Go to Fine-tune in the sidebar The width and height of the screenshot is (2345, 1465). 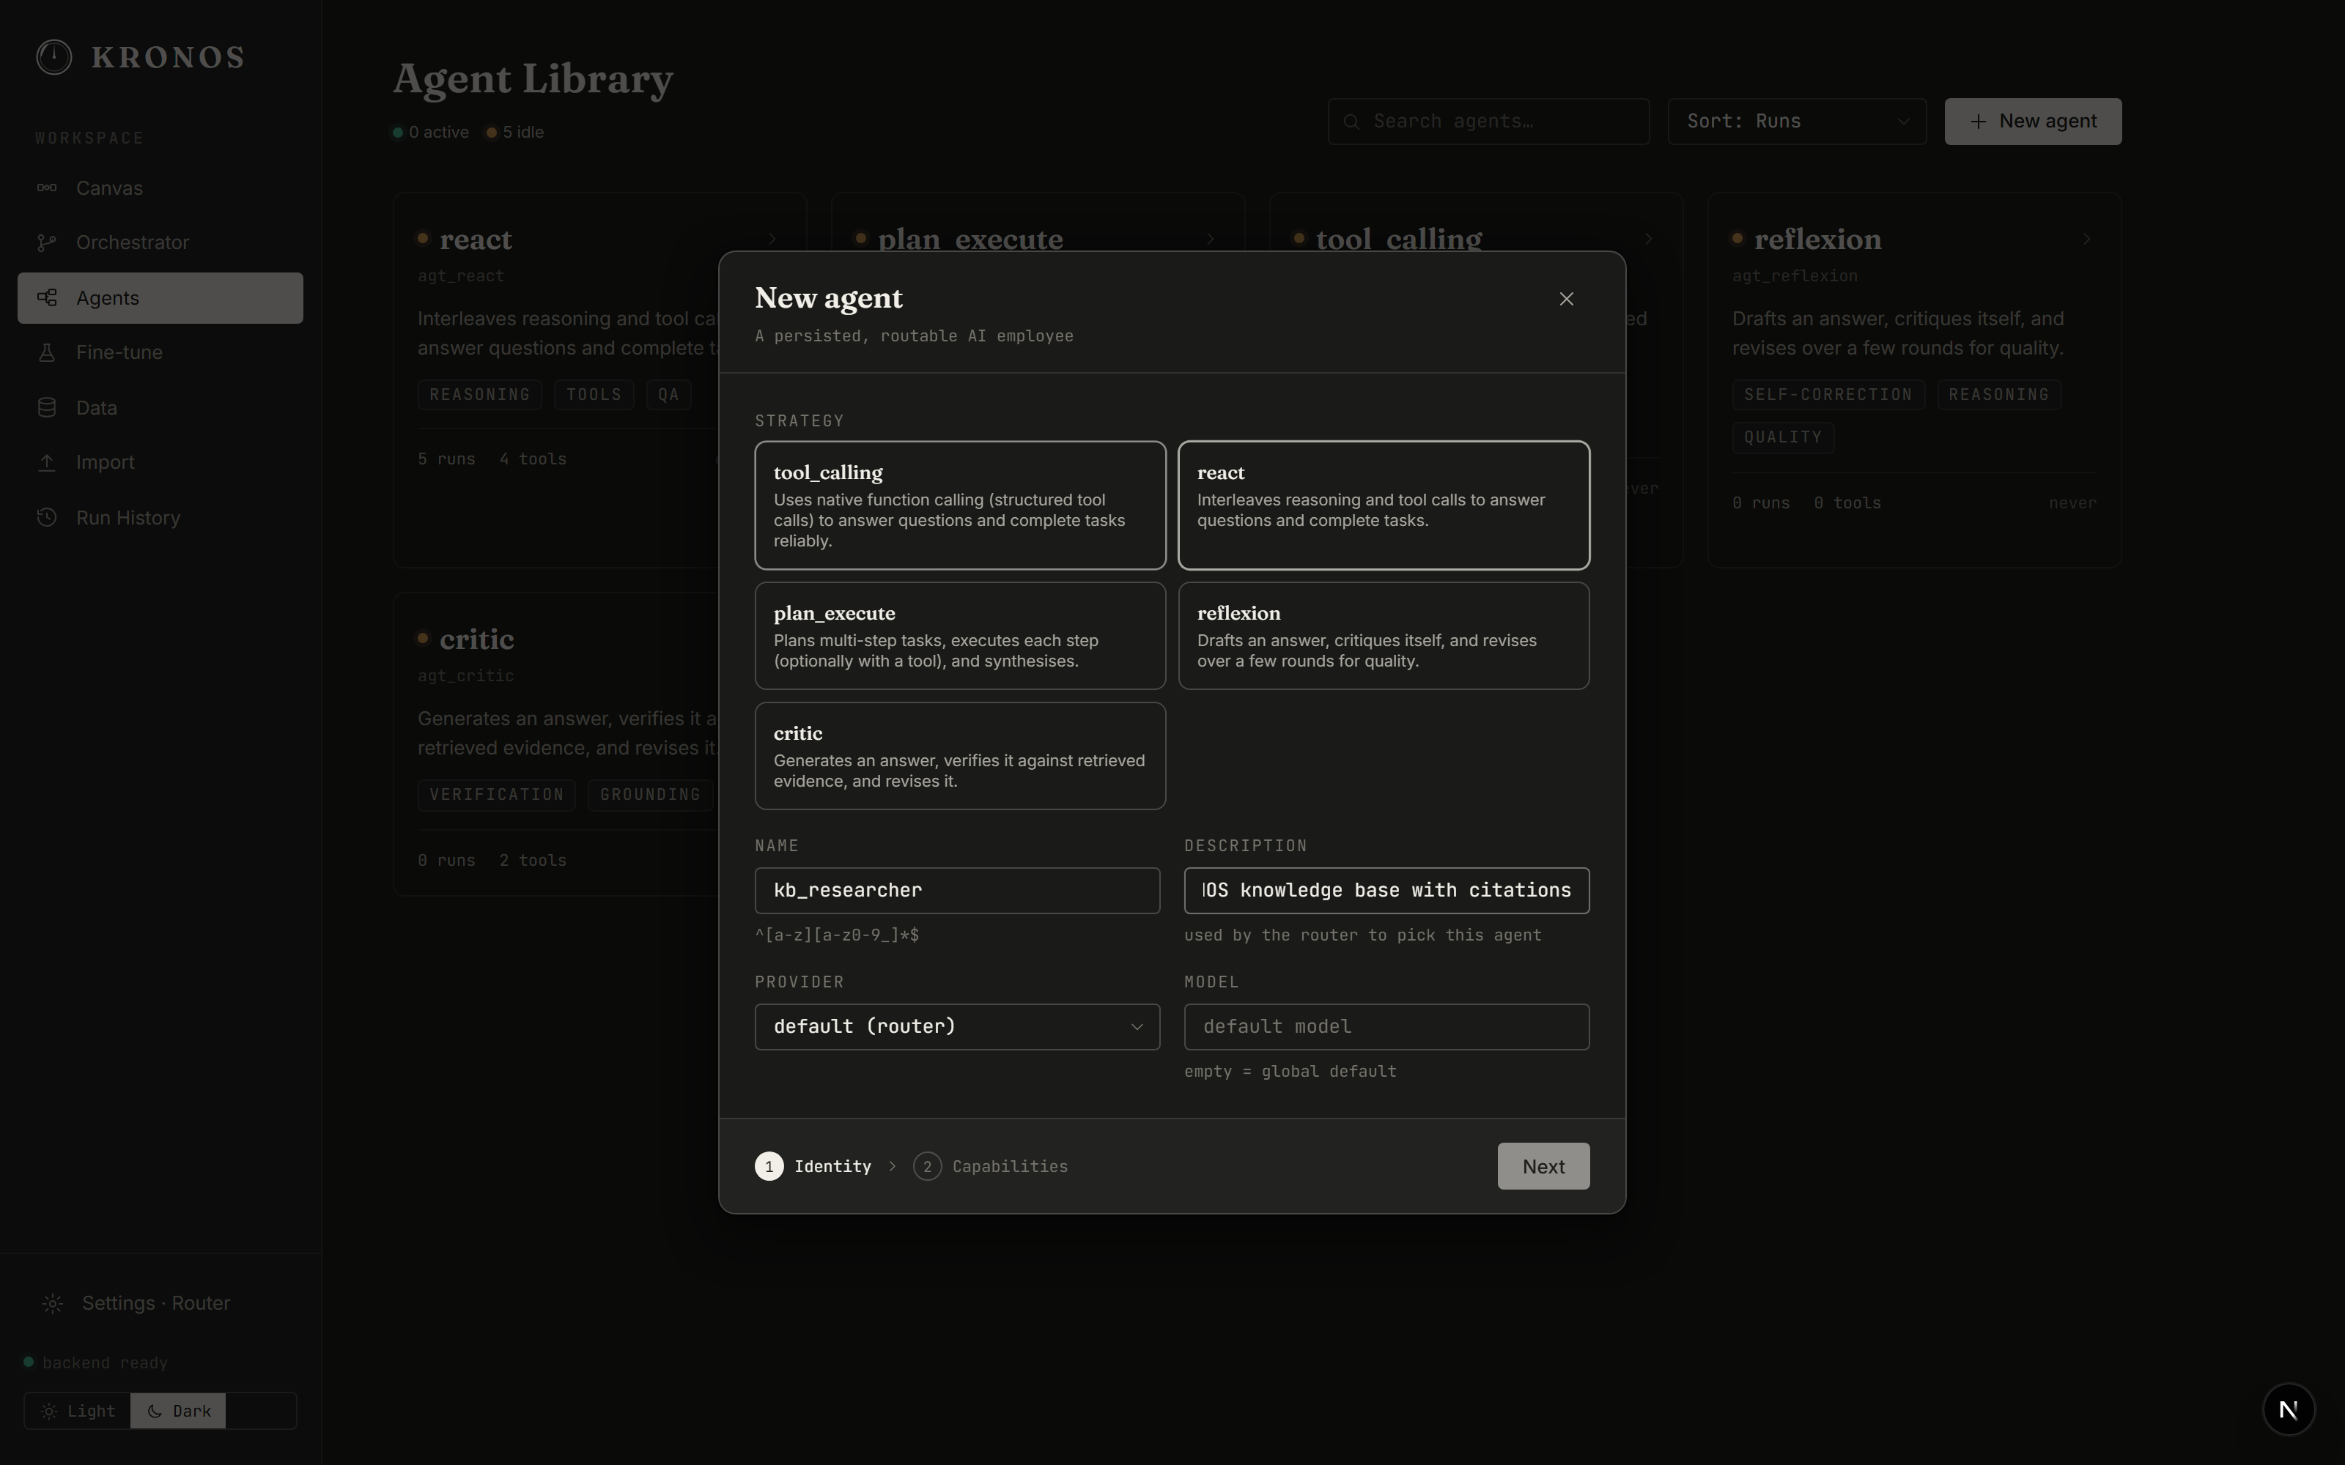coord(160,352)
